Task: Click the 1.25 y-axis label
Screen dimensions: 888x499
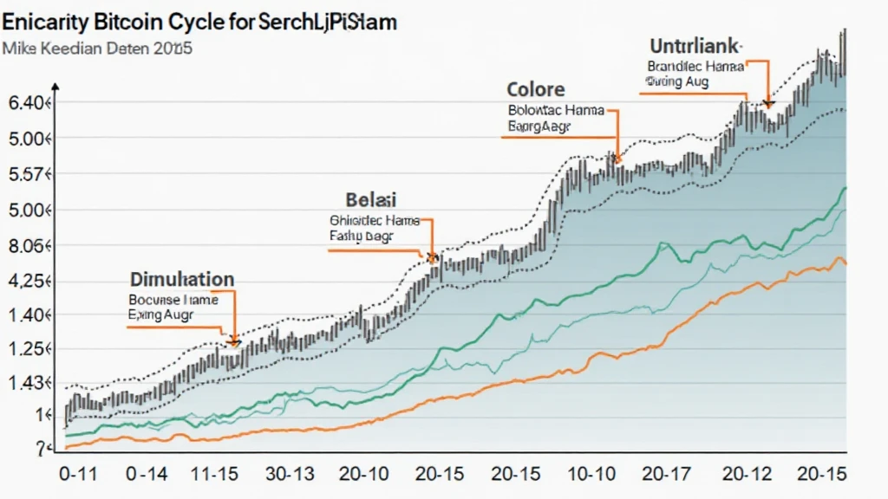Action: pyautogui.click(x=27, y=348)
